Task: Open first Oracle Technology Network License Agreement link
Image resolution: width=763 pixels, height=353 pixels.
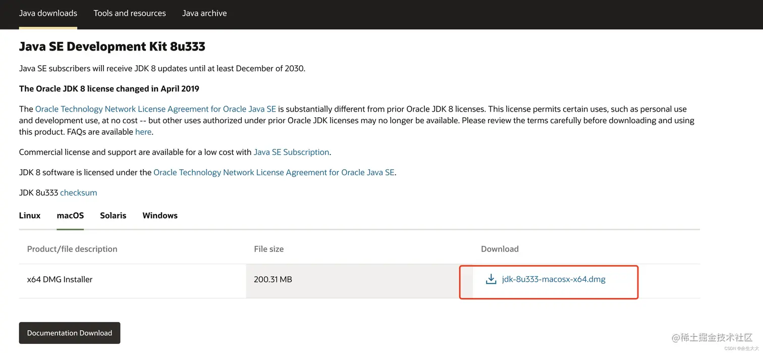Action: pyautogui.click(x=155, y=109)
